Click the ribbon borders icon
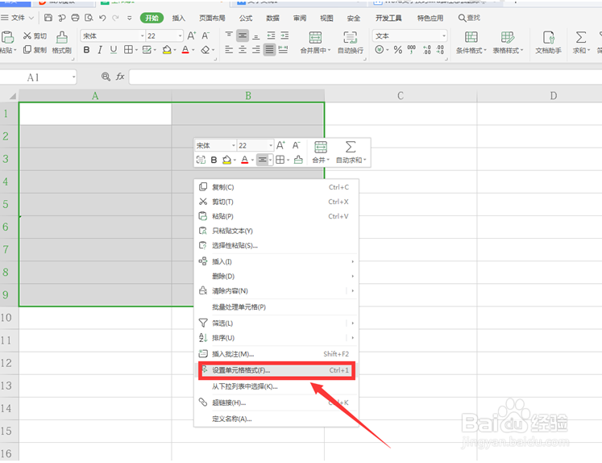This screenshot has width=602, height=463. pyautogui.click(x=128, y=50)
